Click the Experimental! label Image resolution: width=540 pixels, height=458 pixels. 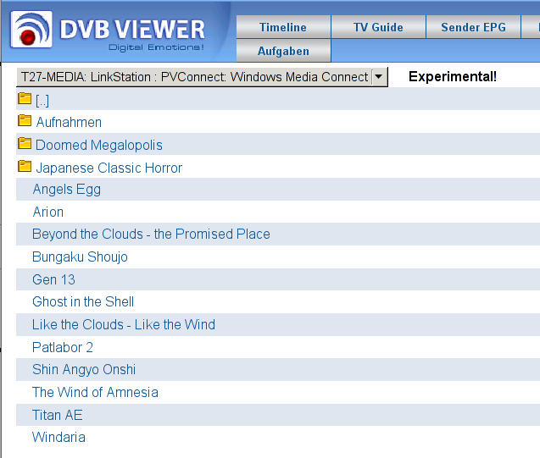coord(453,76)
